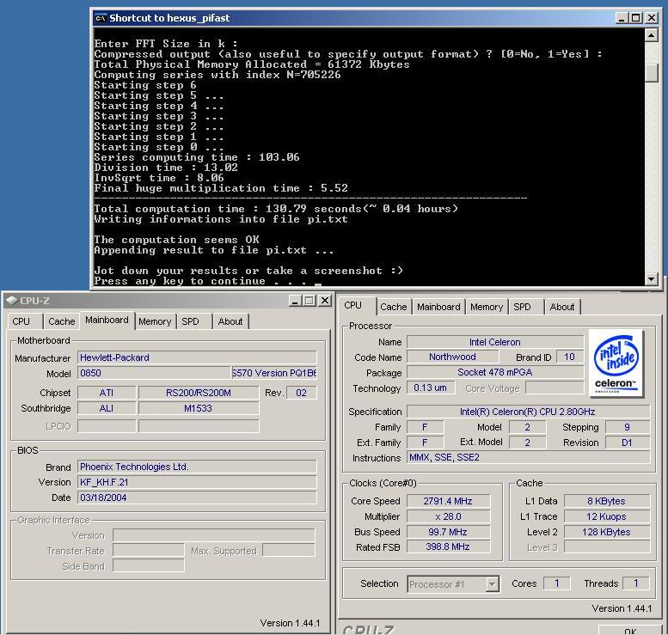Click the CPU-Z title bar icon

12,300
